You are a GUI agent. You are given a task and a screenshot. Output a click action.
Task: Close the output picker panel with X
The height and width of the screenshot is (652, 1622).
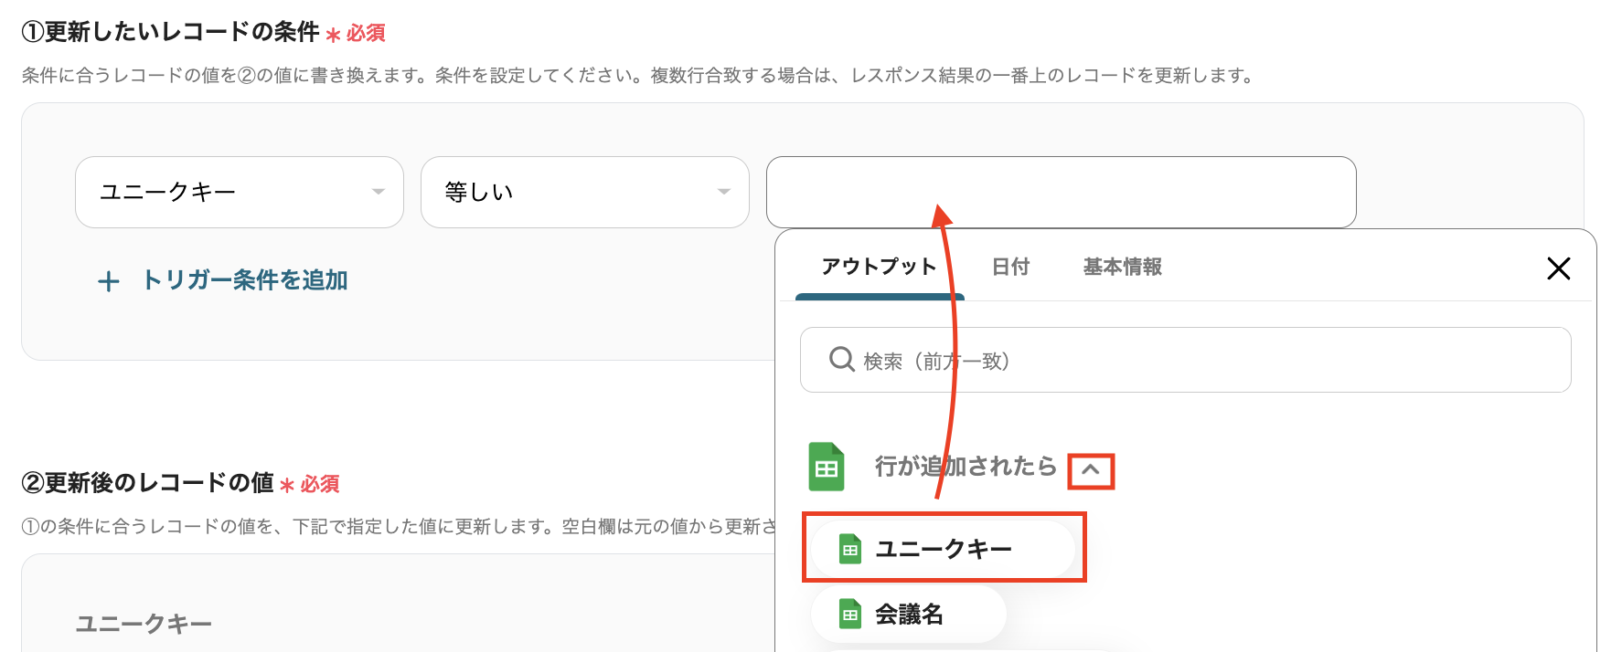tap(1558, 268)
